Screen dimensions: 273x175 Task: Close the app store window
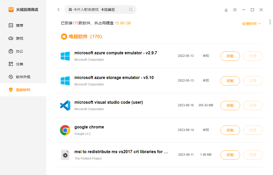[x=261, y=10]
